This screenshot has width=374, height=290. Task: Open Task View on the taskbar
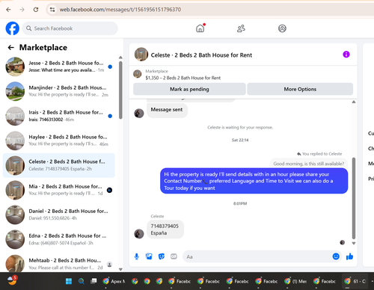93,281
